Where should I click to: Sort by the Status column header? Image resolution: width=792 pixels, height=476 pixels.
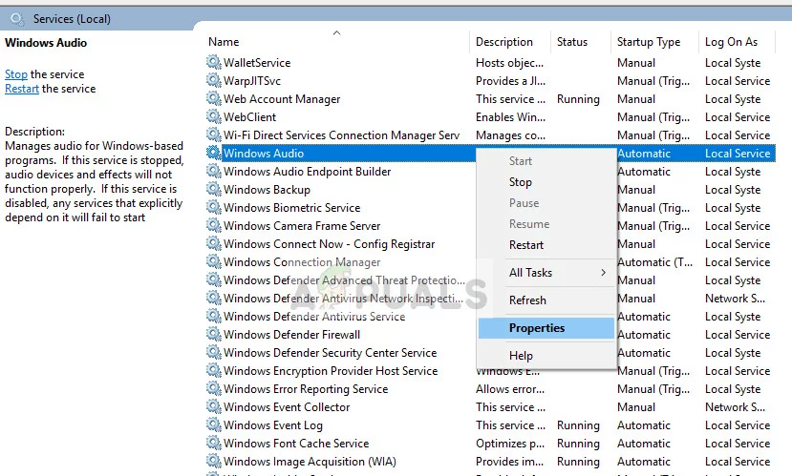pos(571,42)
